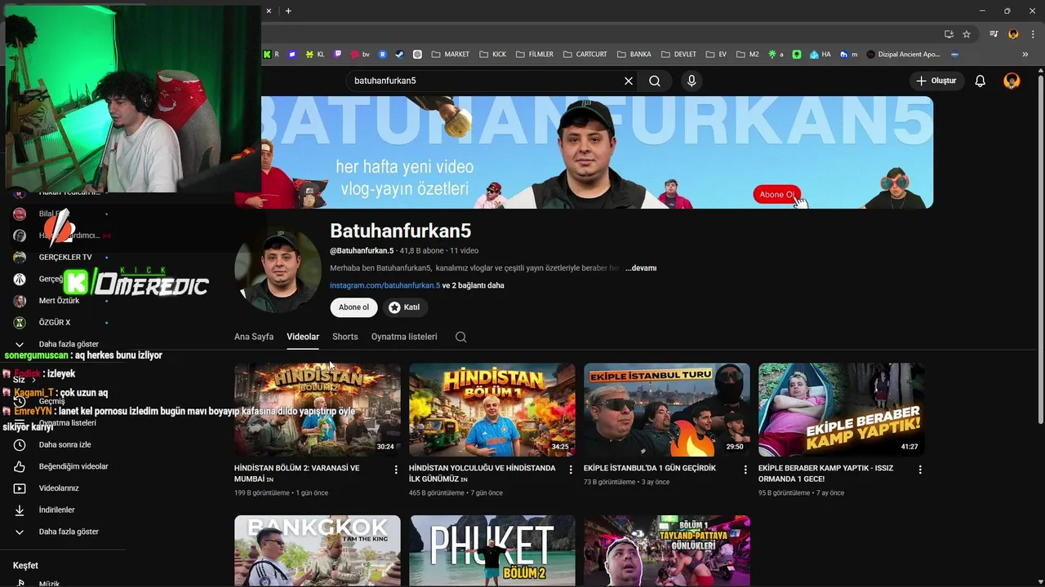The image size is (1045, 587).
Task: Open the Hindistan Bölüm 1 video thumbnail
Action: click(x=492, y=410)
